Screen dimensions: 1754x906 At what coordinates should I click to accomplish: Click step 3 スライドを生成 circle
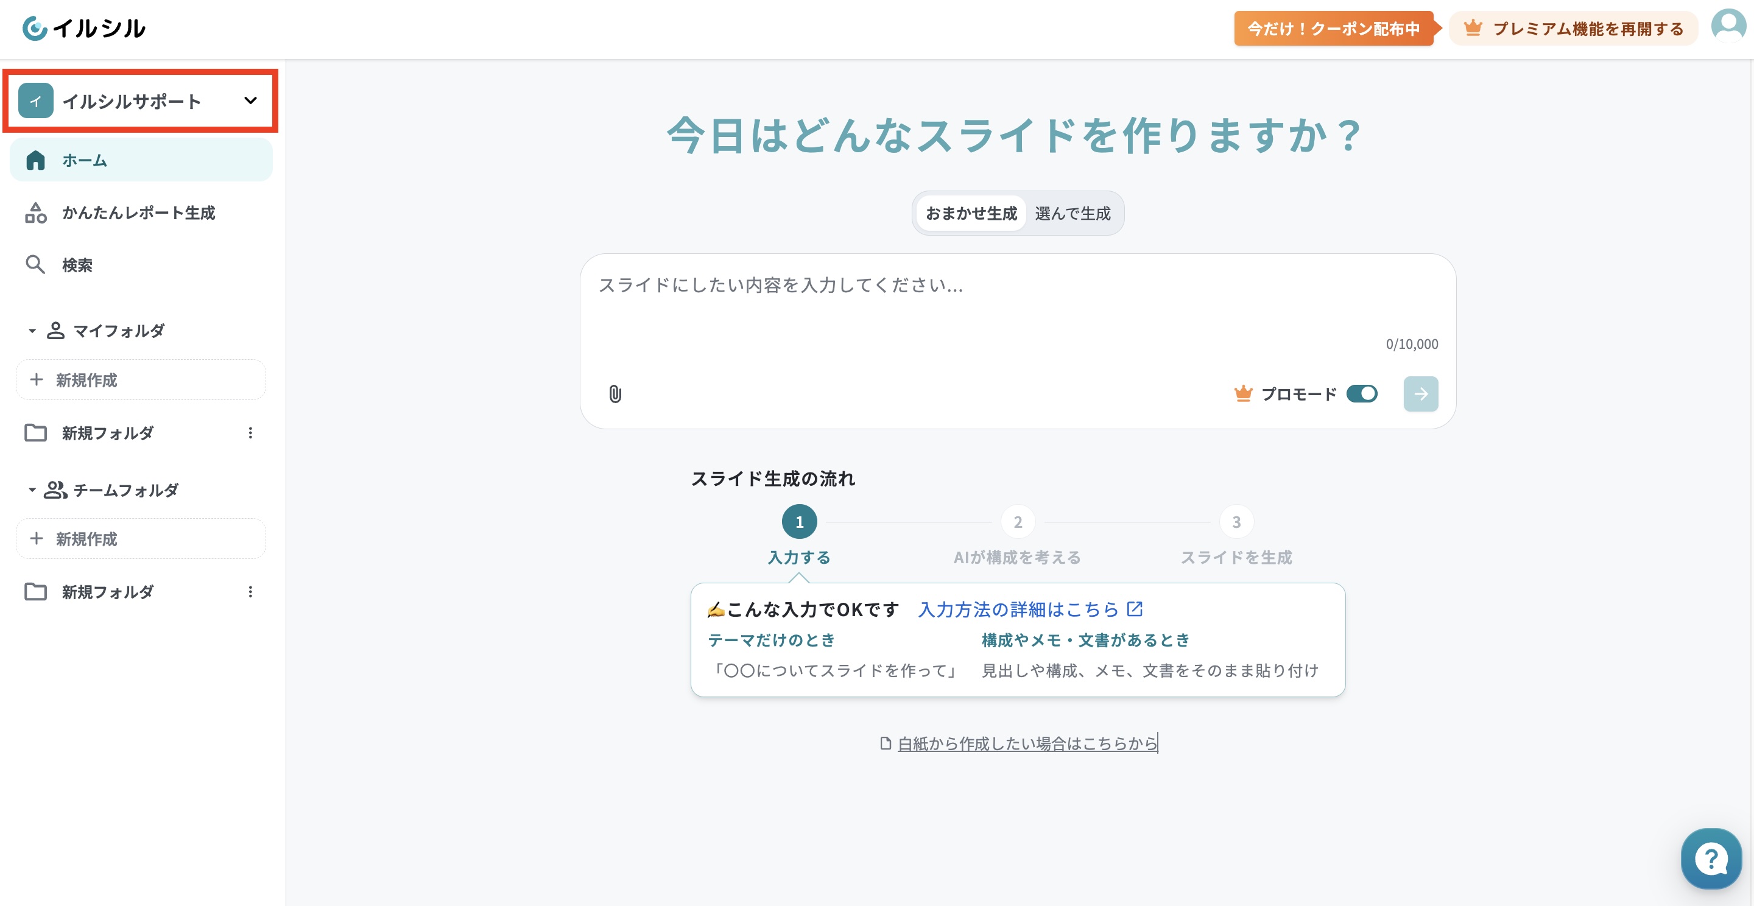(x=1236, y=522)
